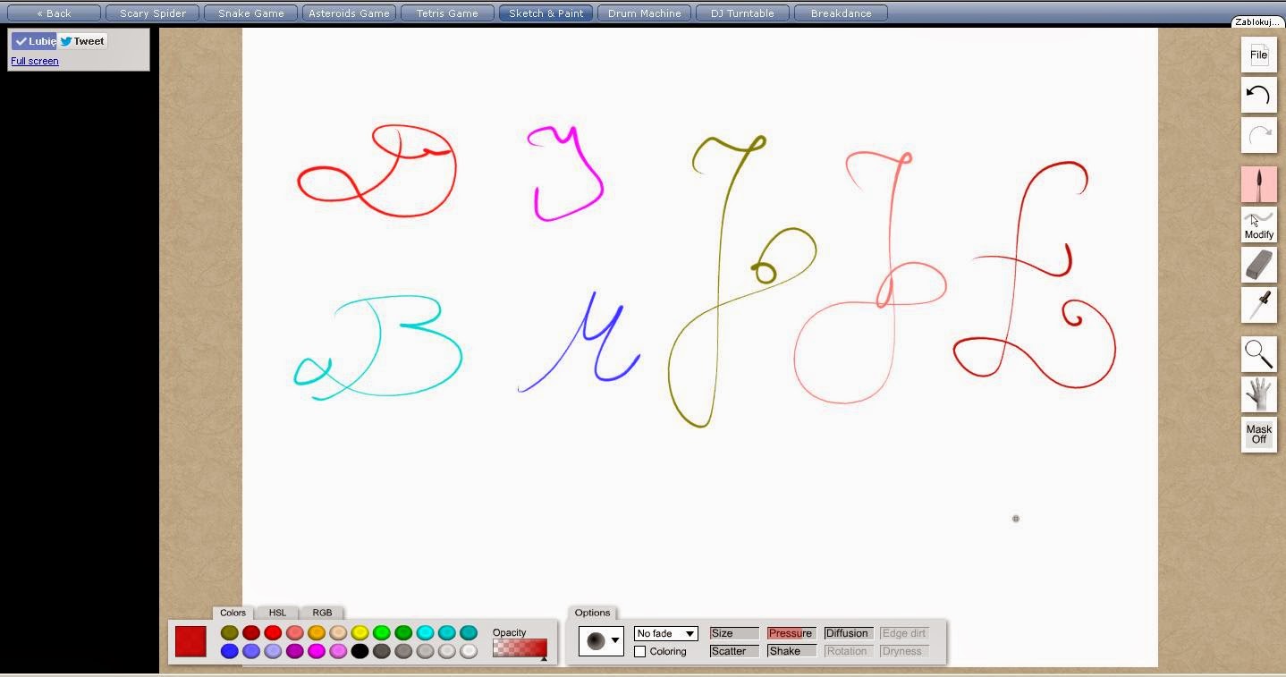
Task: Select the magenta color swatch
Action: pyautogui.click(x=315, y=651)
